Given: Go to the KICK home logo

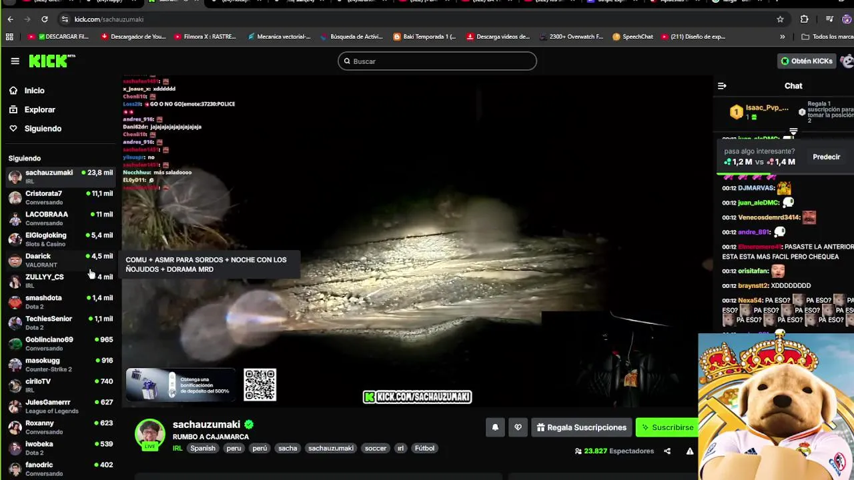Looking at the screenshot, I should point(51,61).
